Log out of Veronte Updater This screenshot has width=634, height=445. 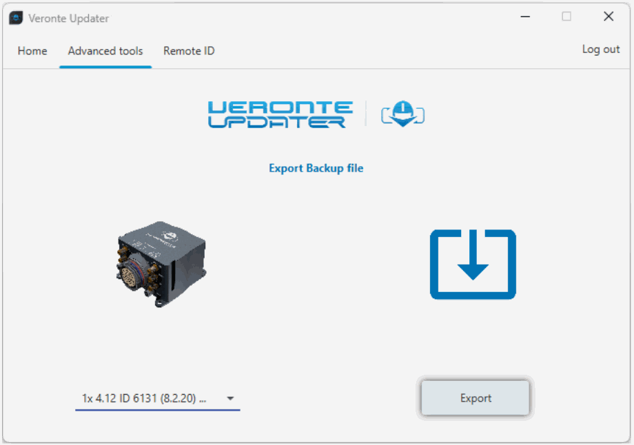coord(601,50)
